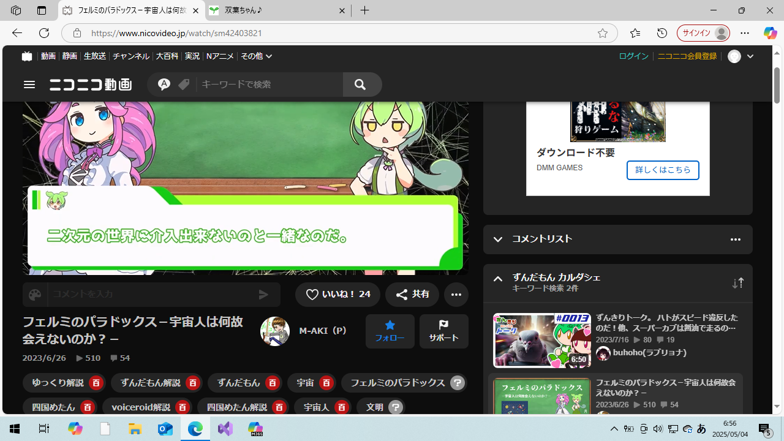Image resolution: width=784 pixels, height=441 pixels.
Task: Click the ログイン link
Action: [633, 56]
